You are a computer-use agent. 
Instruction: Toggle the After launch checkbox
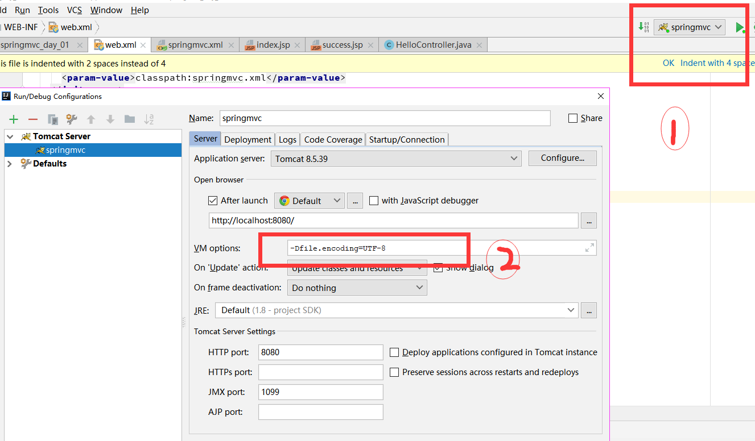click(213, 201)
